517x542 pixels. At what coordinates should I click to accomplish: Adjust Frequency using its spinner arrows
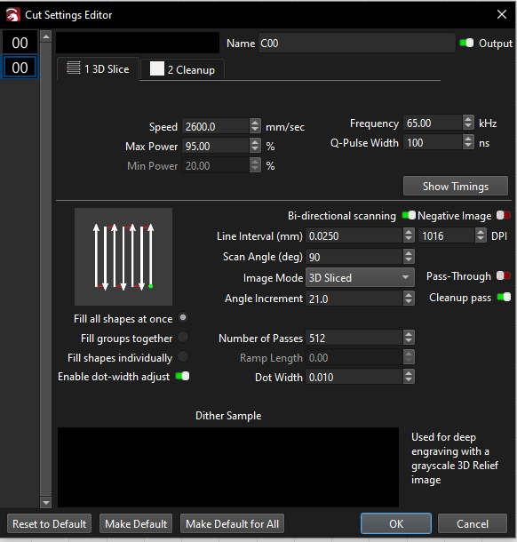468,123
